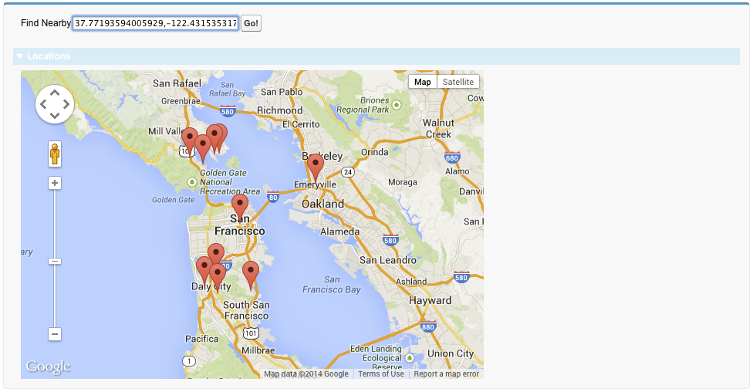This screenshot has height=392, width=753.
Task: Select the red marker near Emeryville
Action: coord(314,167)
